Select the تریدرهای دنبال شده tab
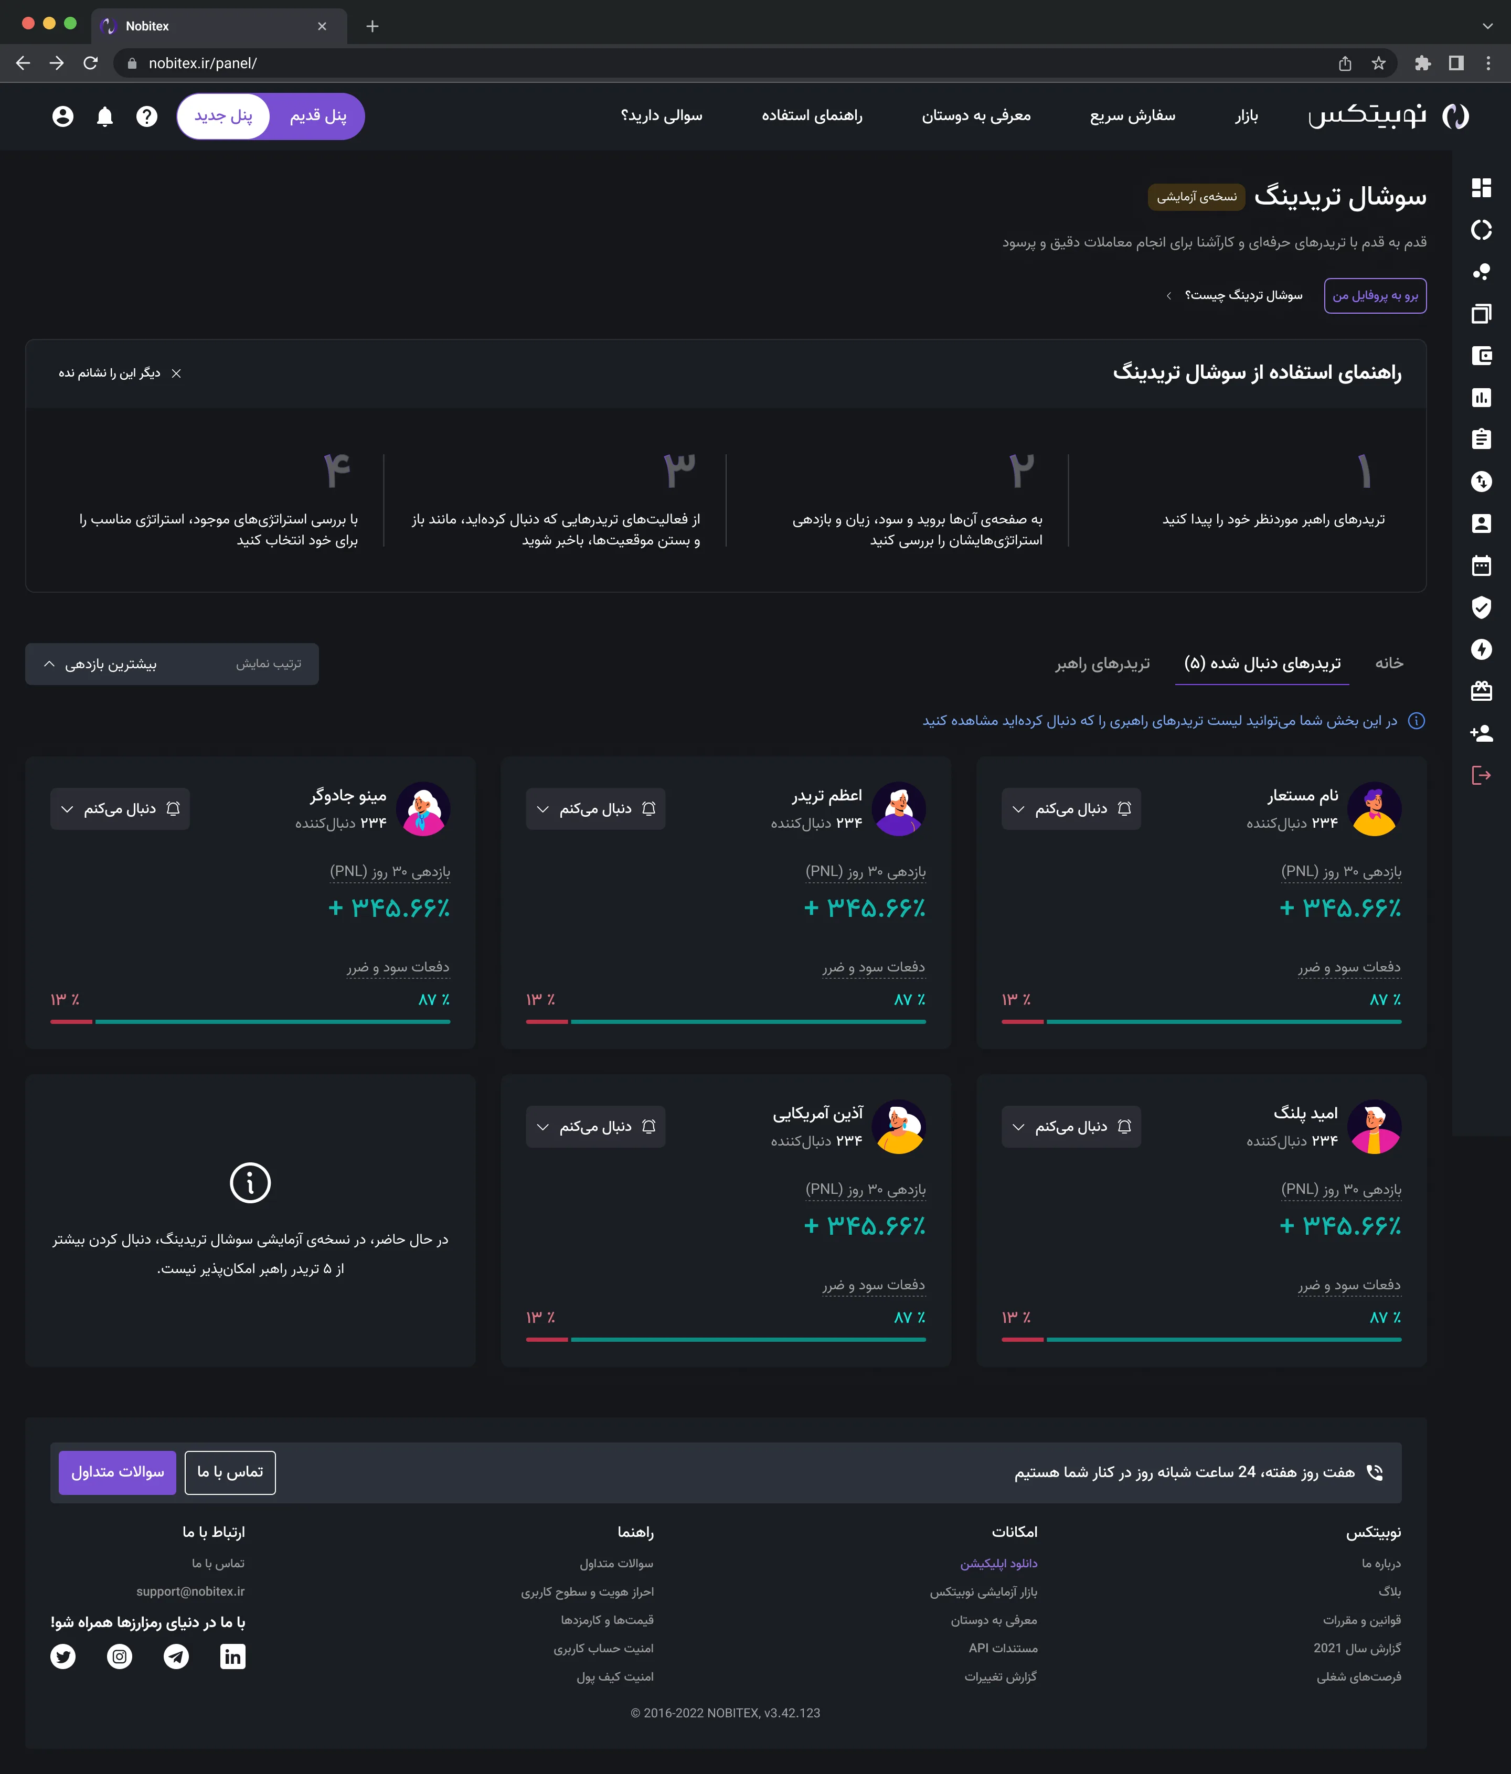This screenshot has height=1774, width=1511. coord(1262,664)
